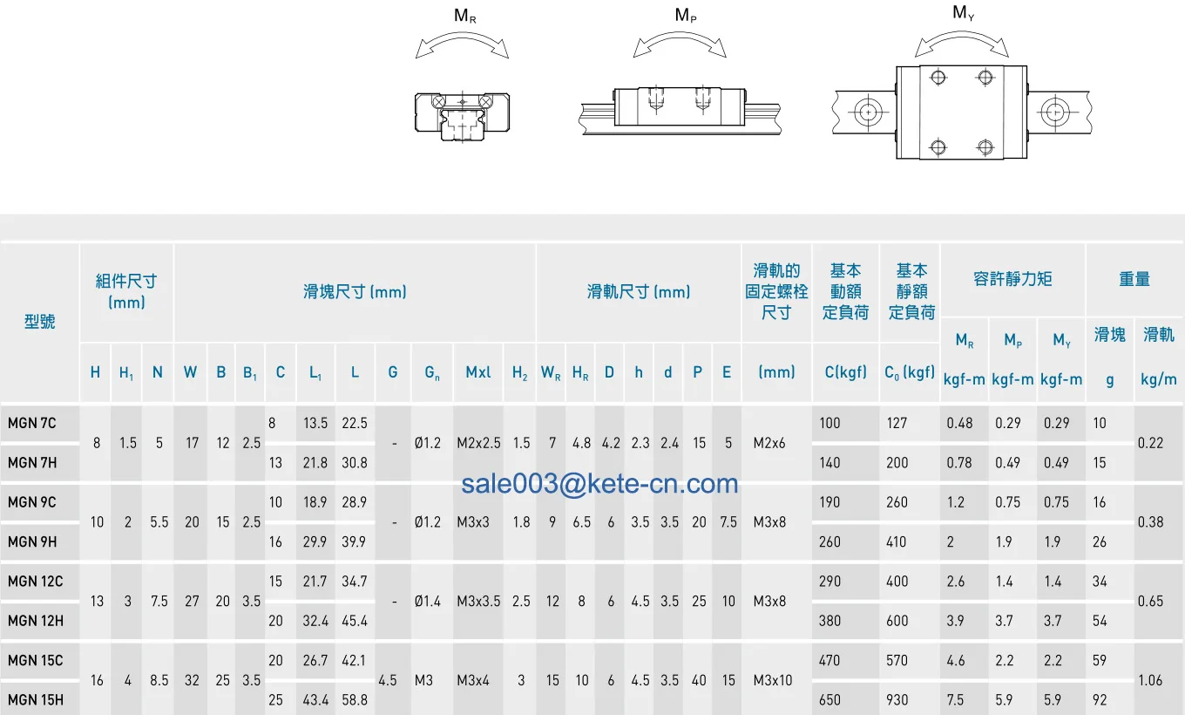This screenshot has height=715, width=1185.
Task: Select the 滑塊尺寸 (mm) header
Action: coord(355,292)
